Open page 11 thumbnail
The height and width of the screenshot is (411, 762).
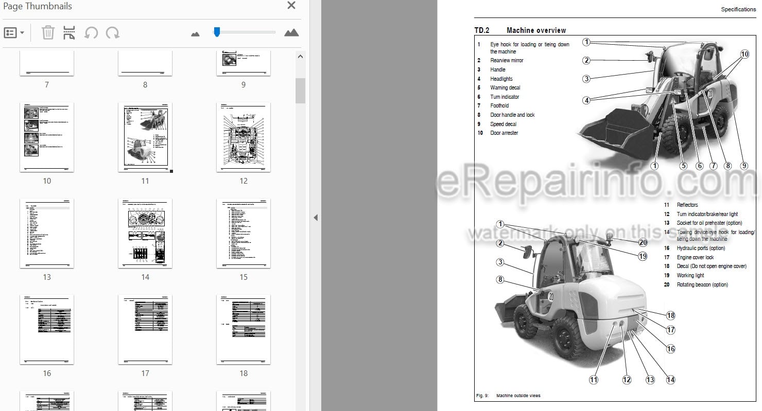tap(145, 137)
